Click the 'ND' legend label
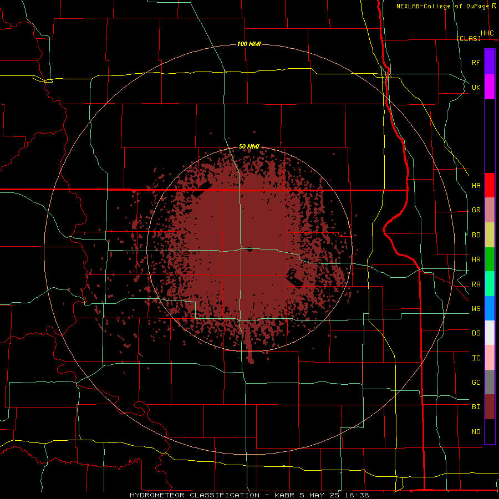The height and width of the screenshot is (499, 499). pyautogui.click(x=476, y=432)
